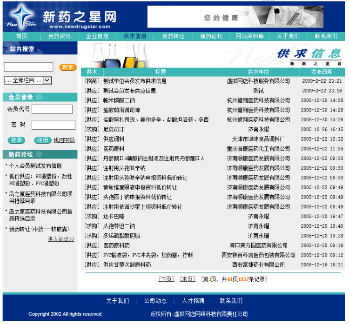Open listing 盐酸阿扎司琼、美他多辛
This screenshot has width=349, height=324.
pos(156,119)
